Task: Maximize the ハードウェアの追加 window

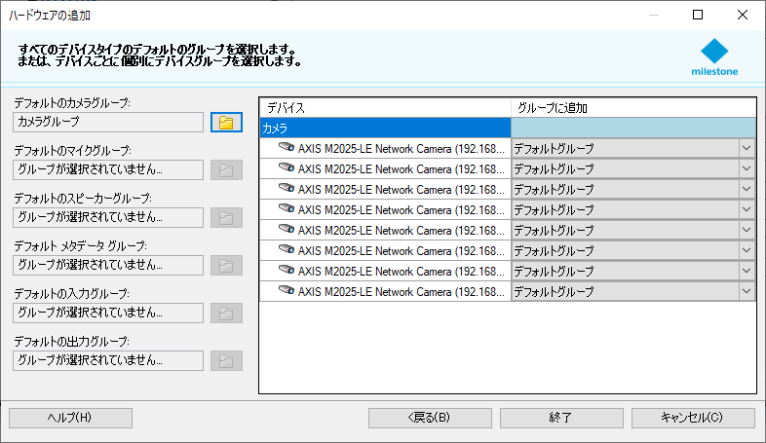Action: pyautogui.click(x=698, y=16)
